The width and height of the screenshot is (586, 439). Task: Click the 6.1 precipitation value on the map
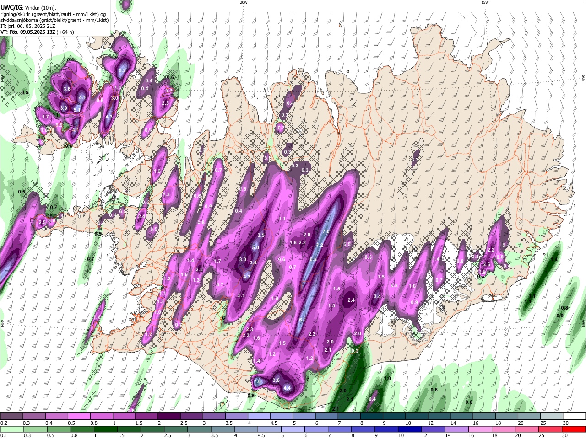coord(302,320)
